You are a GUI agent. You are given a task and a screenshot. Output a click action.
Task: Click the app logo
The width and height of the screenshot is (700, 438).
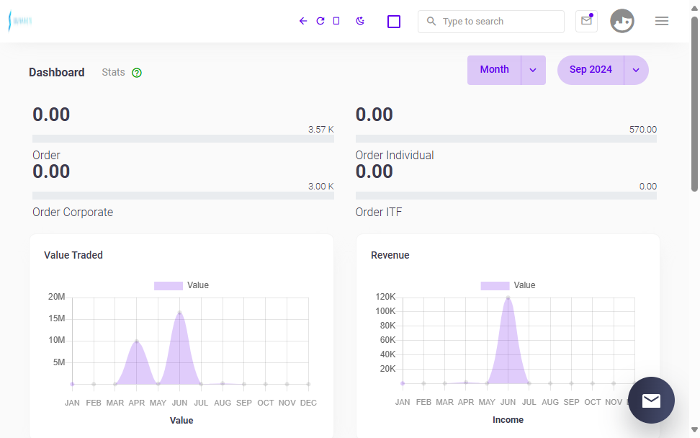[x=20, y=21]
